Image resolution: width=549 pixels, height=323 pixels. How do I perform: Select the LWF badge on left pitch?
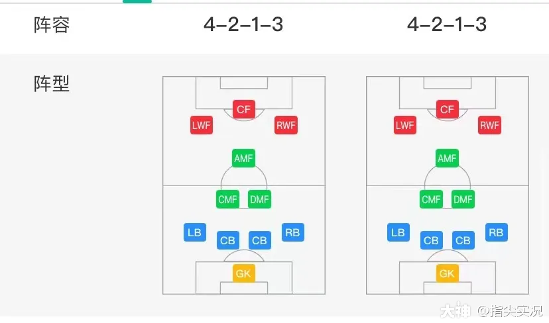pos(201,125)
